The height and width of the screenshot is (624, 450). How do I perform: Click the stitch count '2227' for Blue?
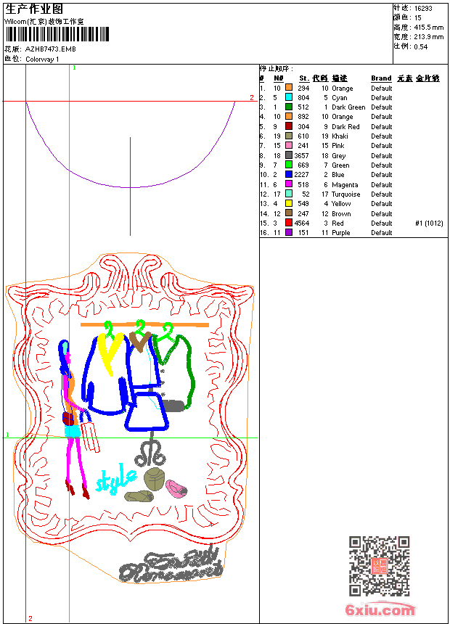(x=301, y=175)
